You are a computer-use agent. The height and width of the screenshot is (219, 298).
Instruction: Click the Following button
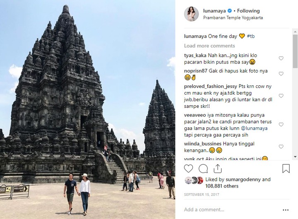(248, 11)
